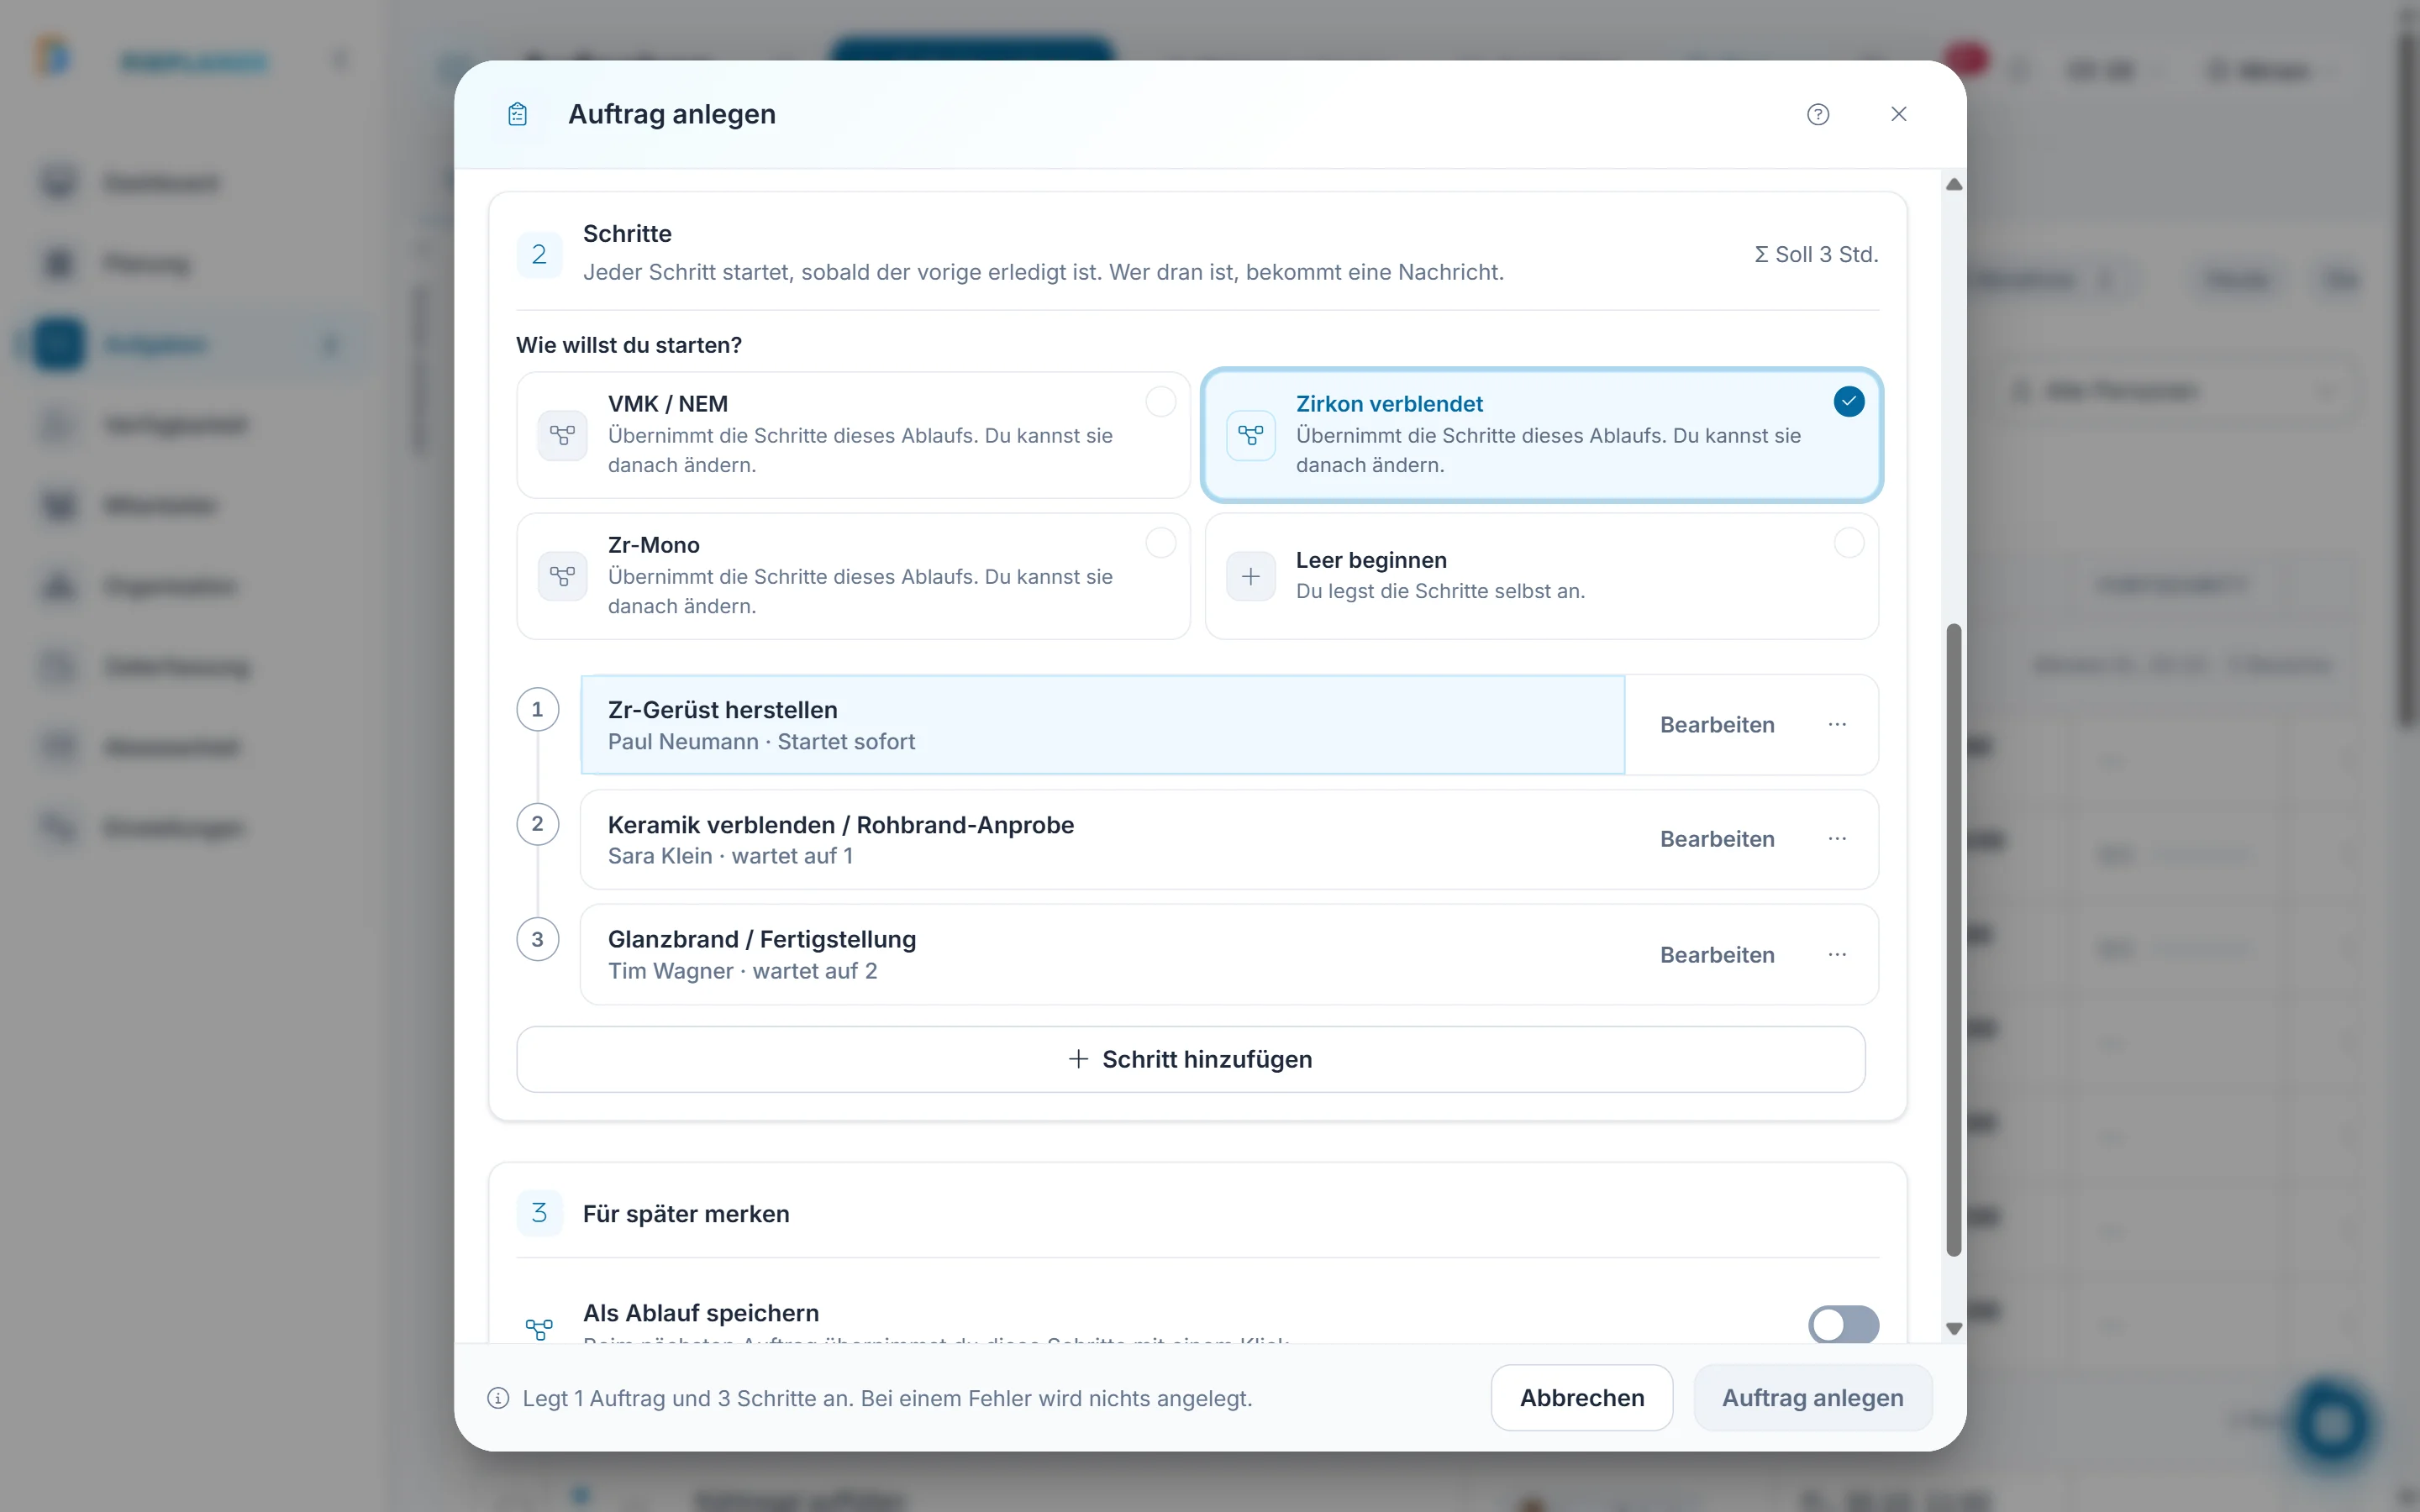Confirm with the Auftrag anlegen button
Screen dimensions: 2420x1512
click(1812, 1398)
